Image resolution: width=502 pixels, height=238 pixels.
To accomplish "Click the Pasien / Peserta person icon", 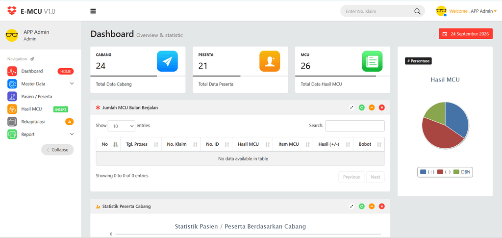I will click(x=12, y=96).
